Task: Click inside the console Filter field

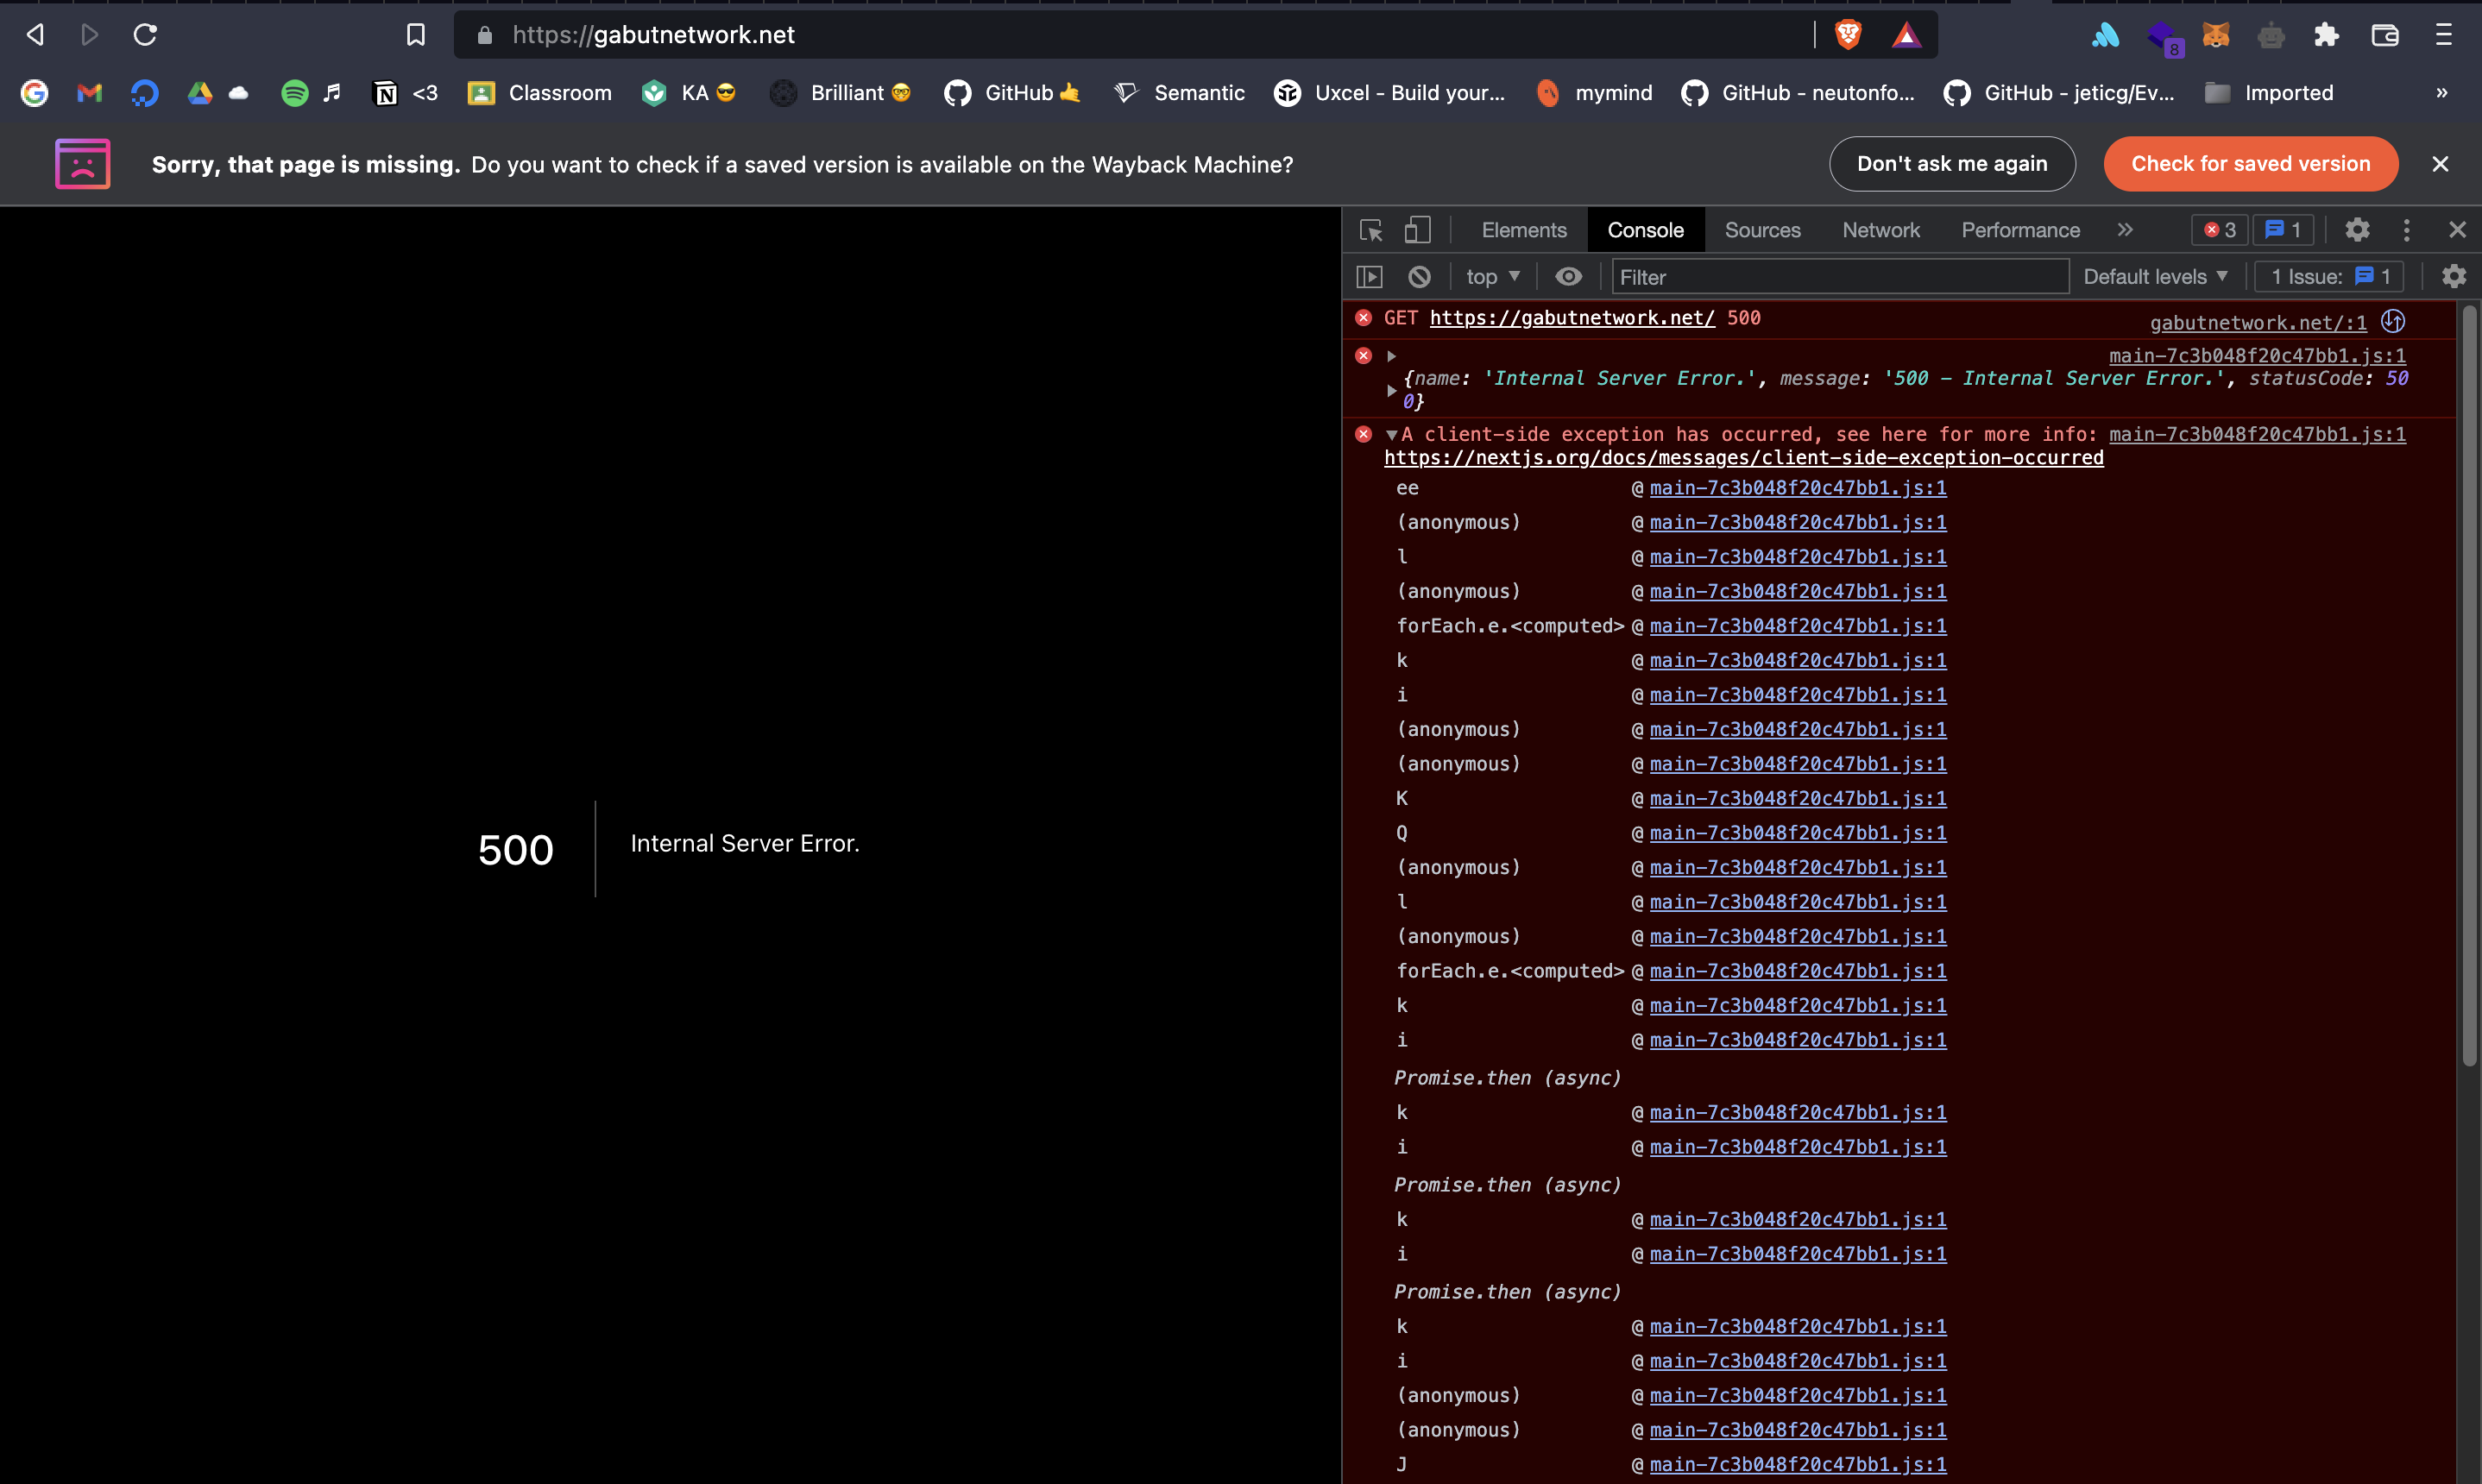Action: (x=1840, y=276)
